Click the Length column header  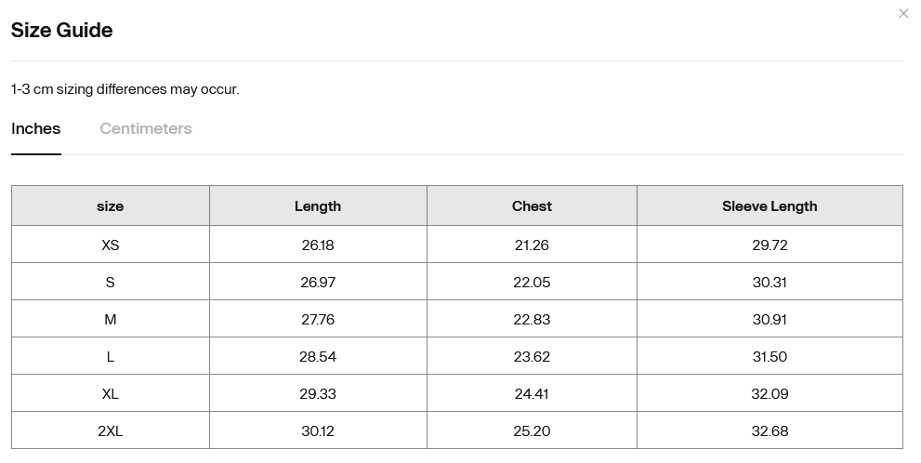(318, 206)
